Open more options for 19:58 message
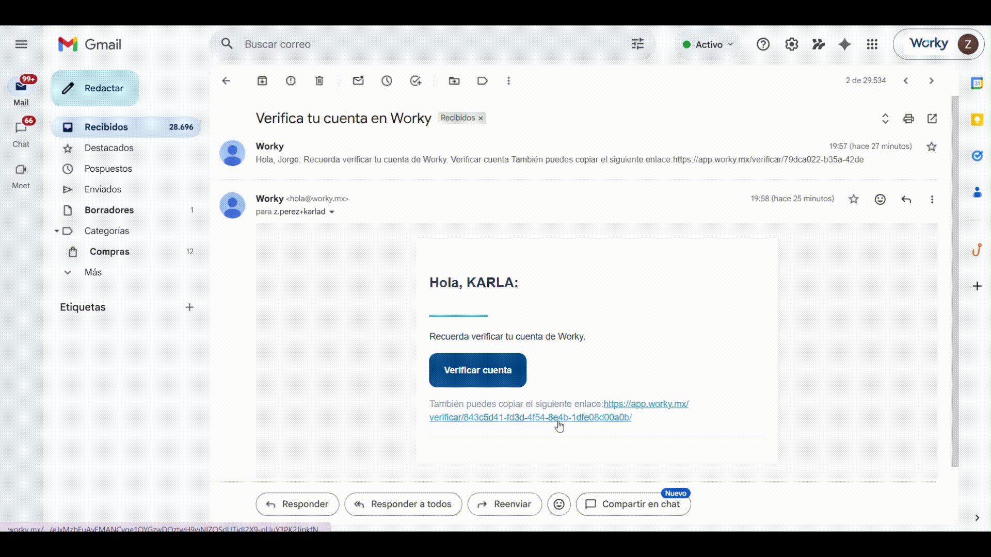Screen dimensions: 991x557 click(932, 200)
